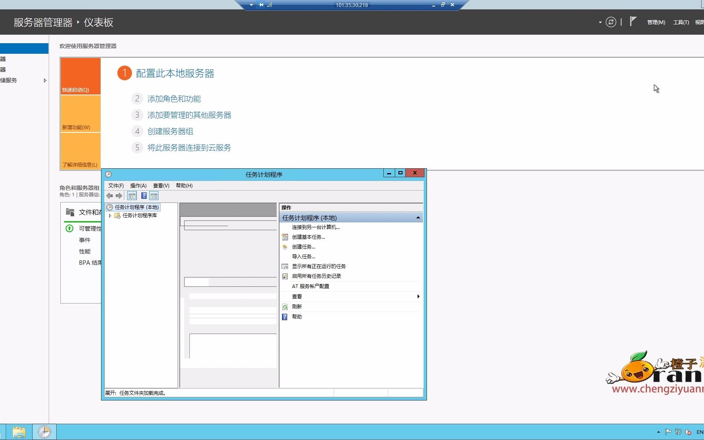Open the 操作(A) menu

138,186
